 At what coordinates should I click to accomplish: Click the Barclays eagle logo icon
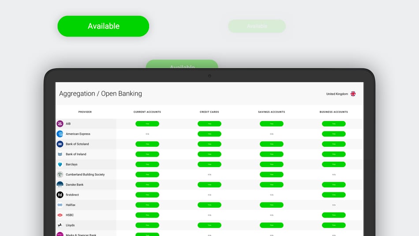(60, 164)
